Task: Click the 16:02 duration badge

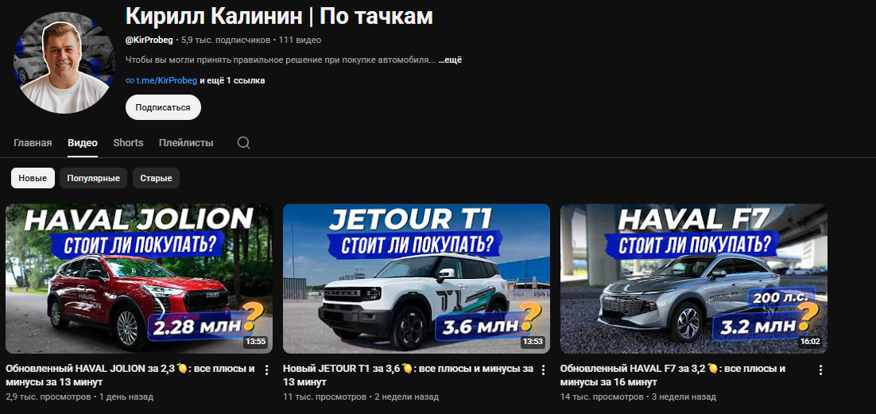Action: point(809,342)
